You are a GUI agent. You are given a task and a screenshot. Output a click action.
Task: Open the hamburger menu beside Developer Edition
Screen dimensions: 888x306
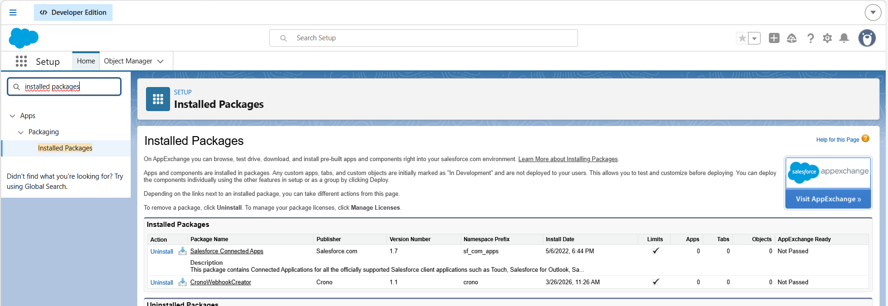point(13,12)
